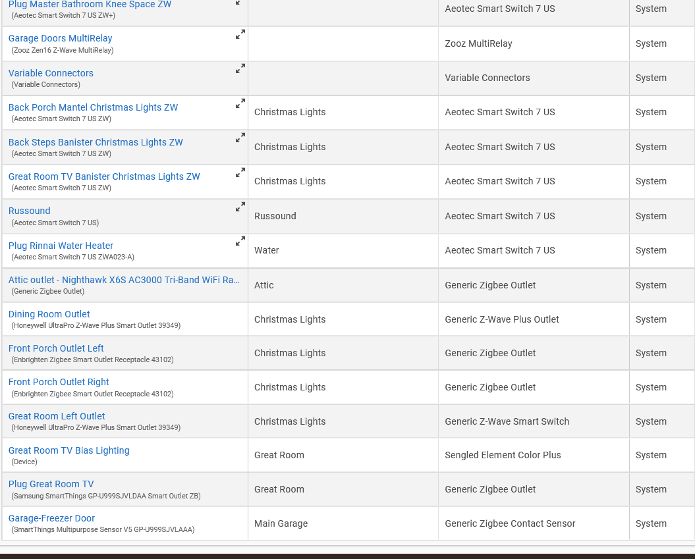
Task: Open the Front Porch Outlet Right device
Action: click(59, 382)
